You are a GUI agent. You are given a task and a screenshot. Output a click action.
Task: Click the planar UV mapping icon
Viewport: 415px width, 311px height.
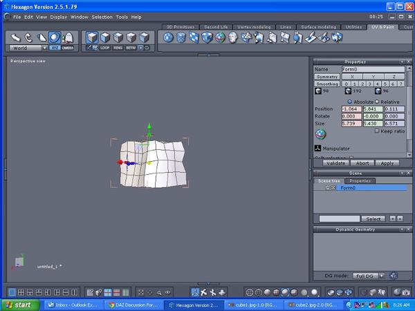click(194, 37)
